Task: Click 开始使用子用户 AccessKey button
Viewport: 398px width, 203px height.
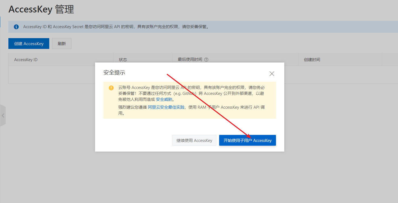Action: pos(247,140)
